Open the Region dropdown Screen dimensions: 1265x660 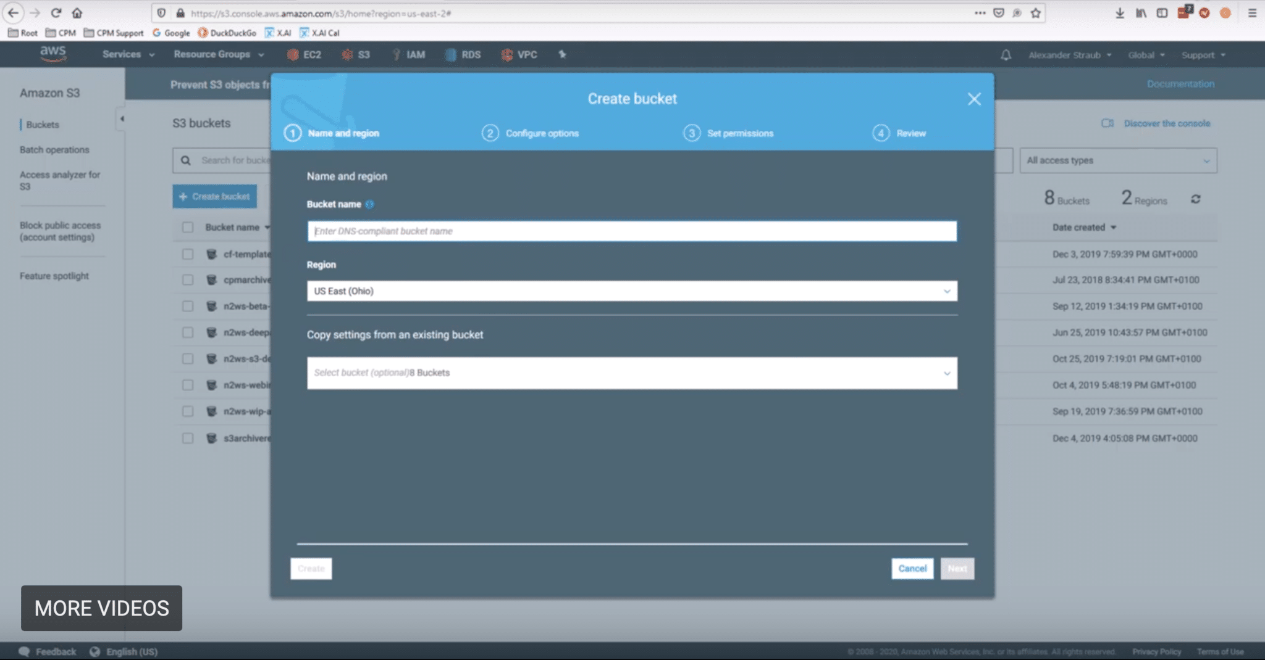pos(632,291)
